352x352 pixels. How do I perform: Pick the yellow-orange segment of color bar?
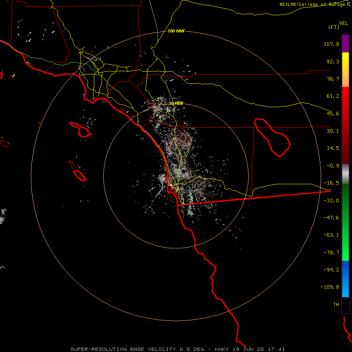[x=345, y=70]
